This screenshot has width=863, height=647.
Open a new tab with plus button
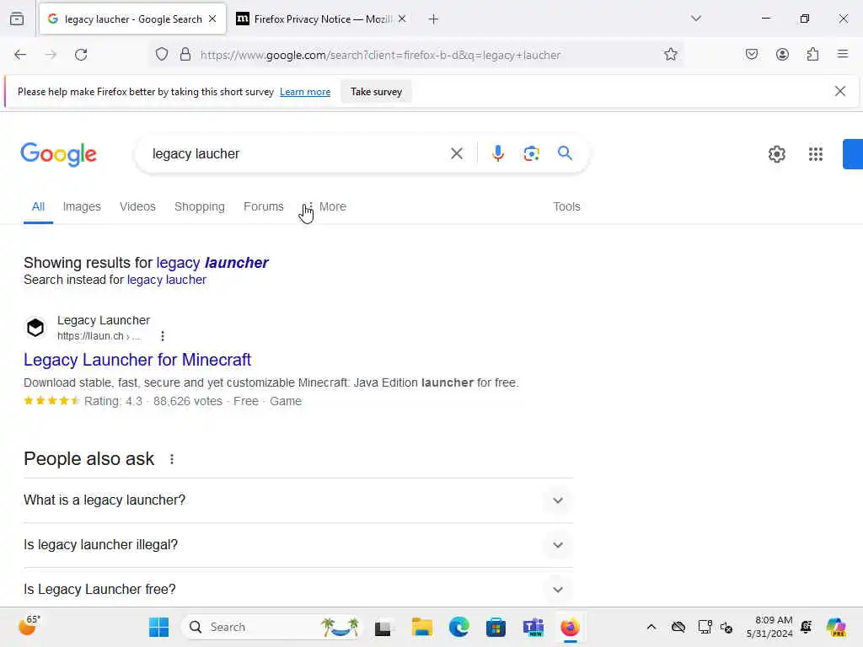pyautogui.click(x=433, y=19)
